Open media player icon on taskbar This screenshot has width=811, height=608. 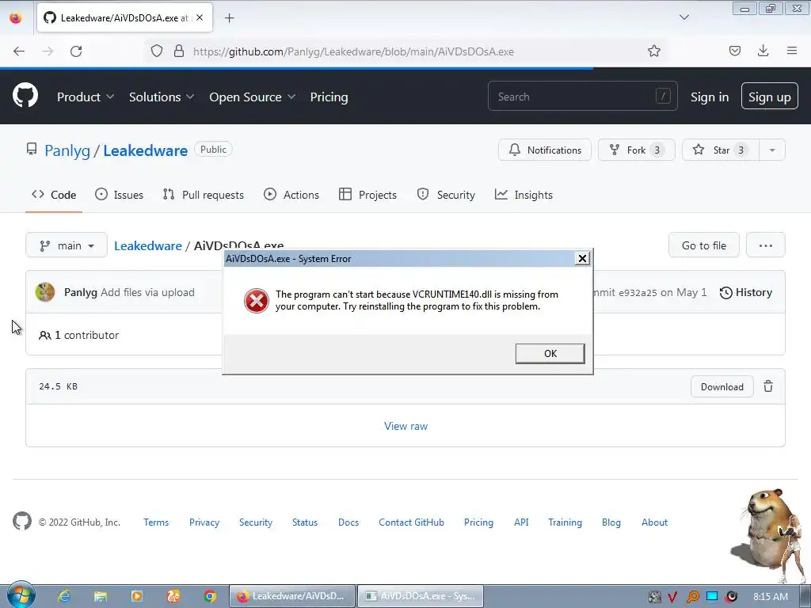click(136, 596)
